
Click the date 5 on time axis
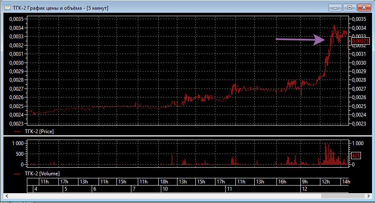click(66, 189)
